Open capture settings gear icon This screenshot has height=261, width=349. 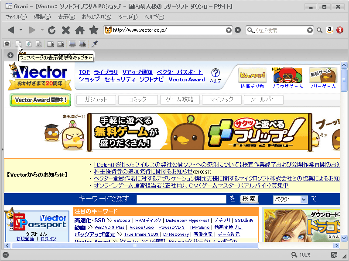pyautogui.click(x=7, y=44)
